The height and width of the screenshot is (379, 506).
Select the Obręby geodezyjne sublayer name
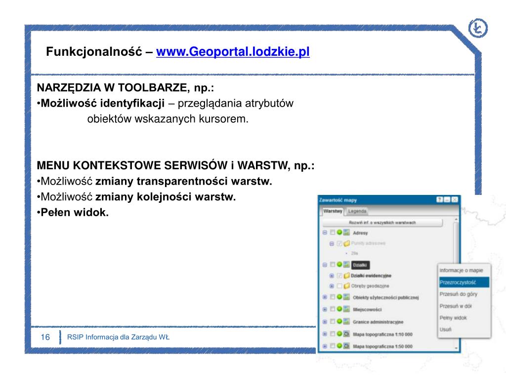(370, 286)
